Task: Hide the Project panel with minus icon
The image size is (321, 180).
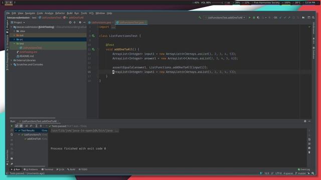Action: click(x=84, y=22)
